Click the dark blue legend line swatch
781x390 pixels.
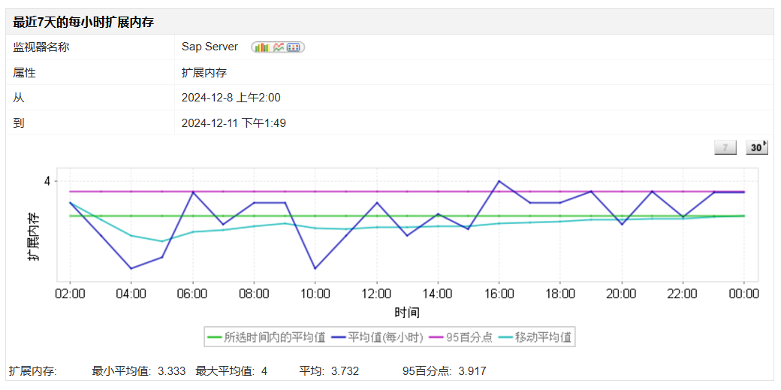pos(338,337)
